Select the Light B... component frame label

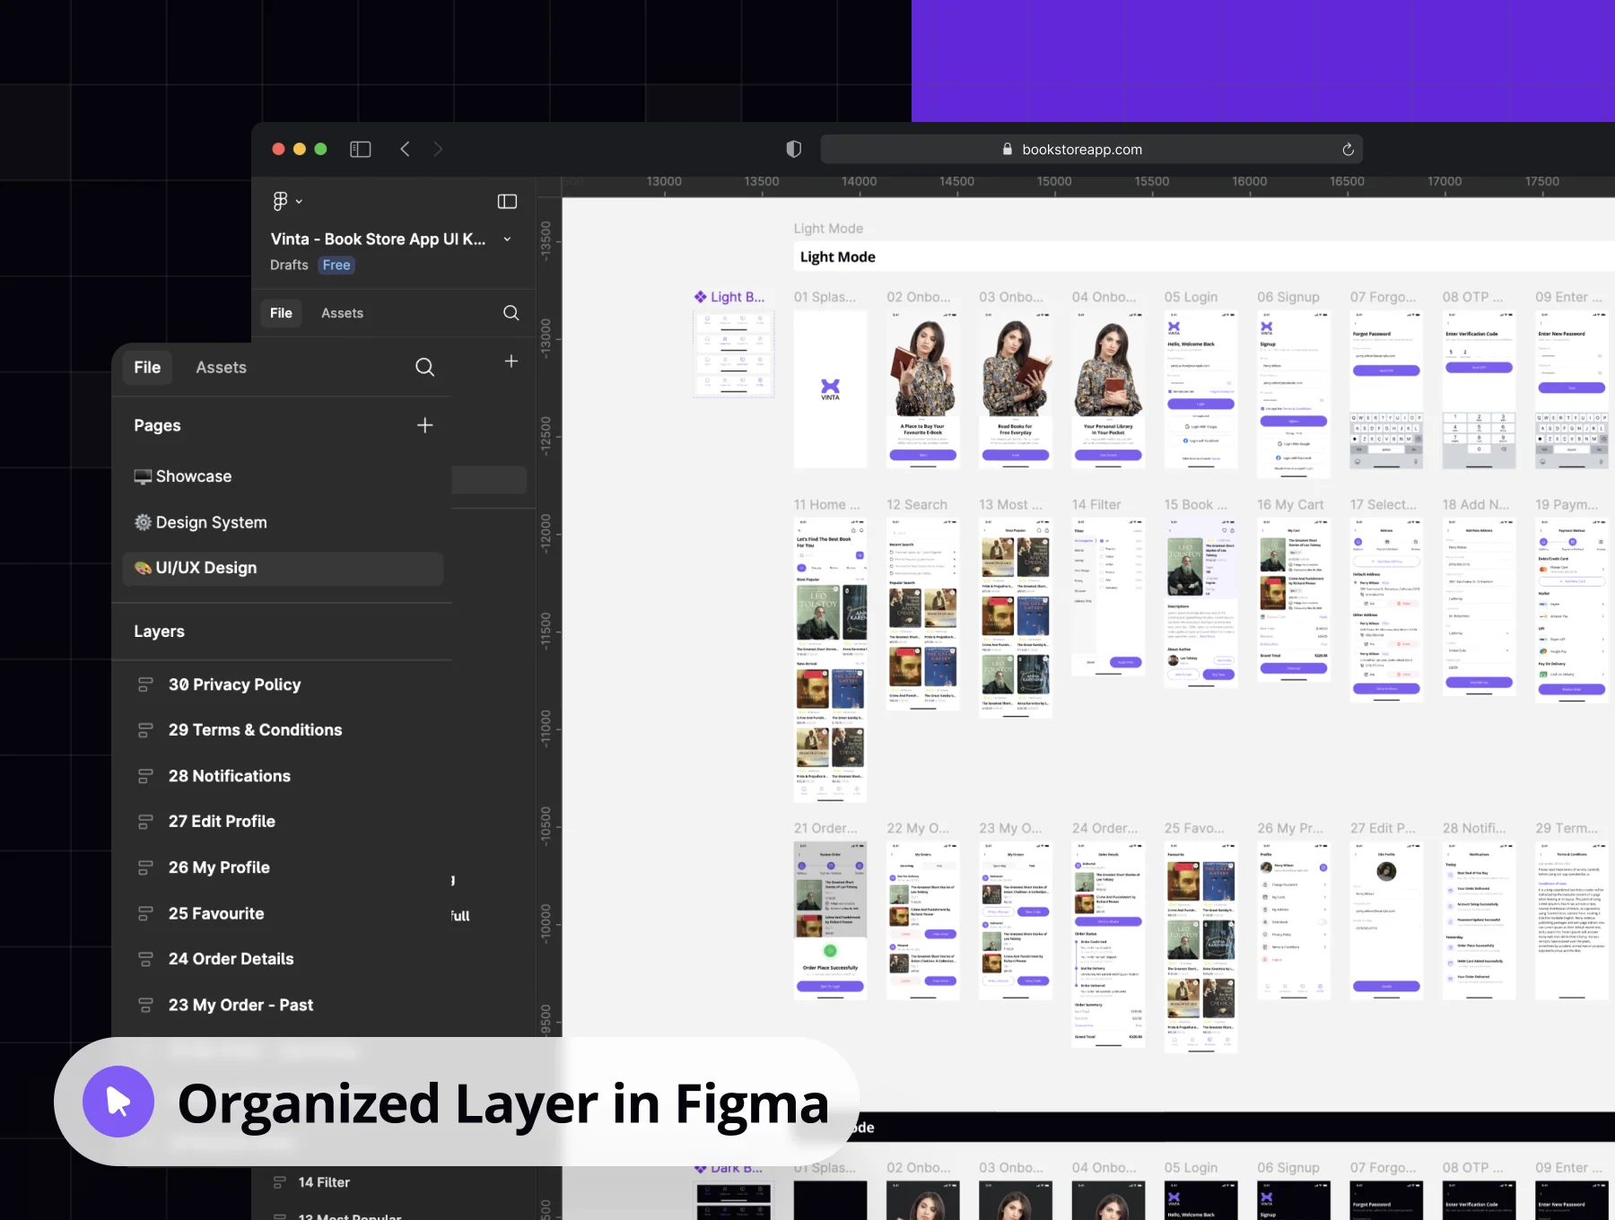[x=729, y=297]
